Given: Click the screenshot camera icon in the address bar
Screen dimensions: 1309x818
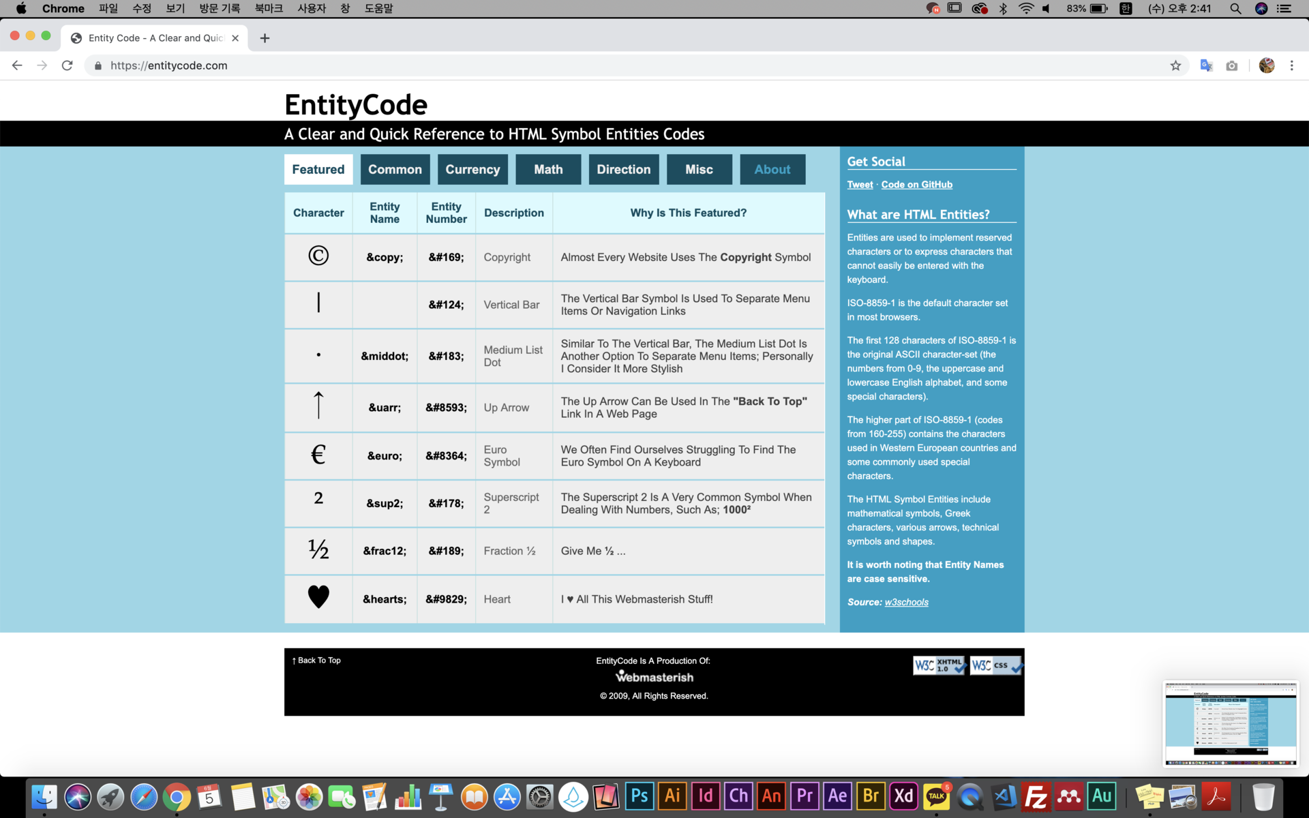Looking at the screenshot, I should pos(1232,65).
